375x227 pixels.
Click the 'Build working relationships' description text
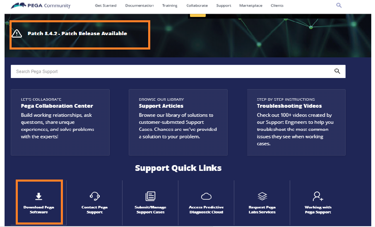click(x=58, y=125)
